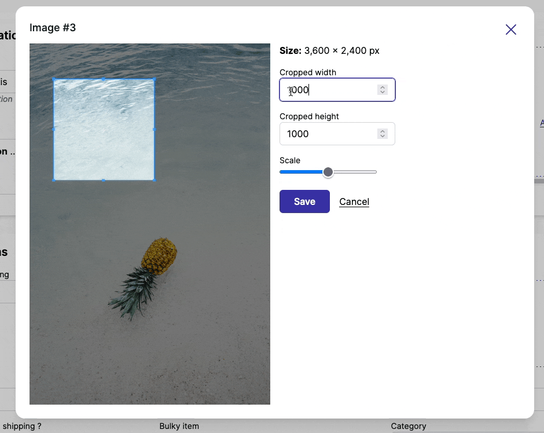This screenshot has height=433, width=544.
Task: Click the Scale slider thumb
Action: [328, 172]
